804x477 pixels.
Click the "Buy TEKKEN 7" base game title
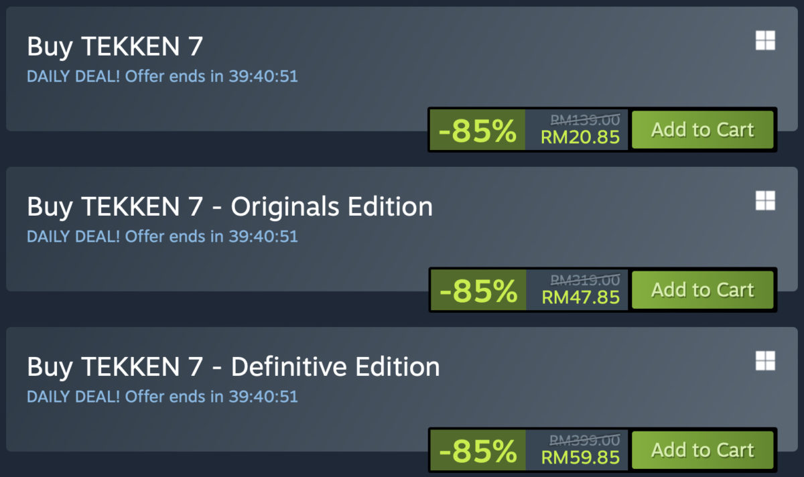click(x=115, y=46)
